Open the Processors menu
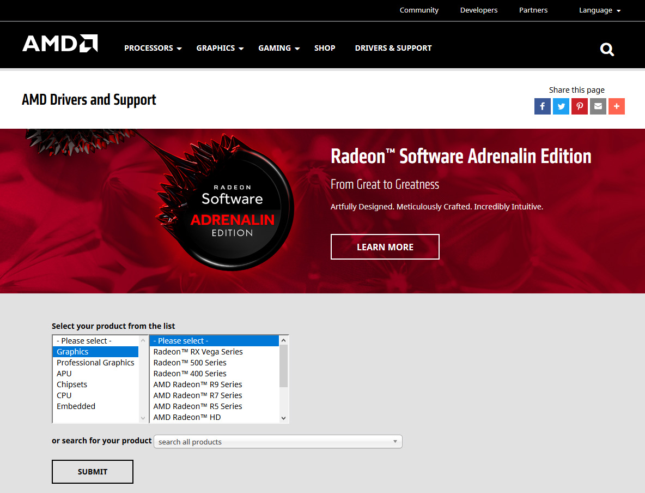The image size is (645, 493). (153, 48)
